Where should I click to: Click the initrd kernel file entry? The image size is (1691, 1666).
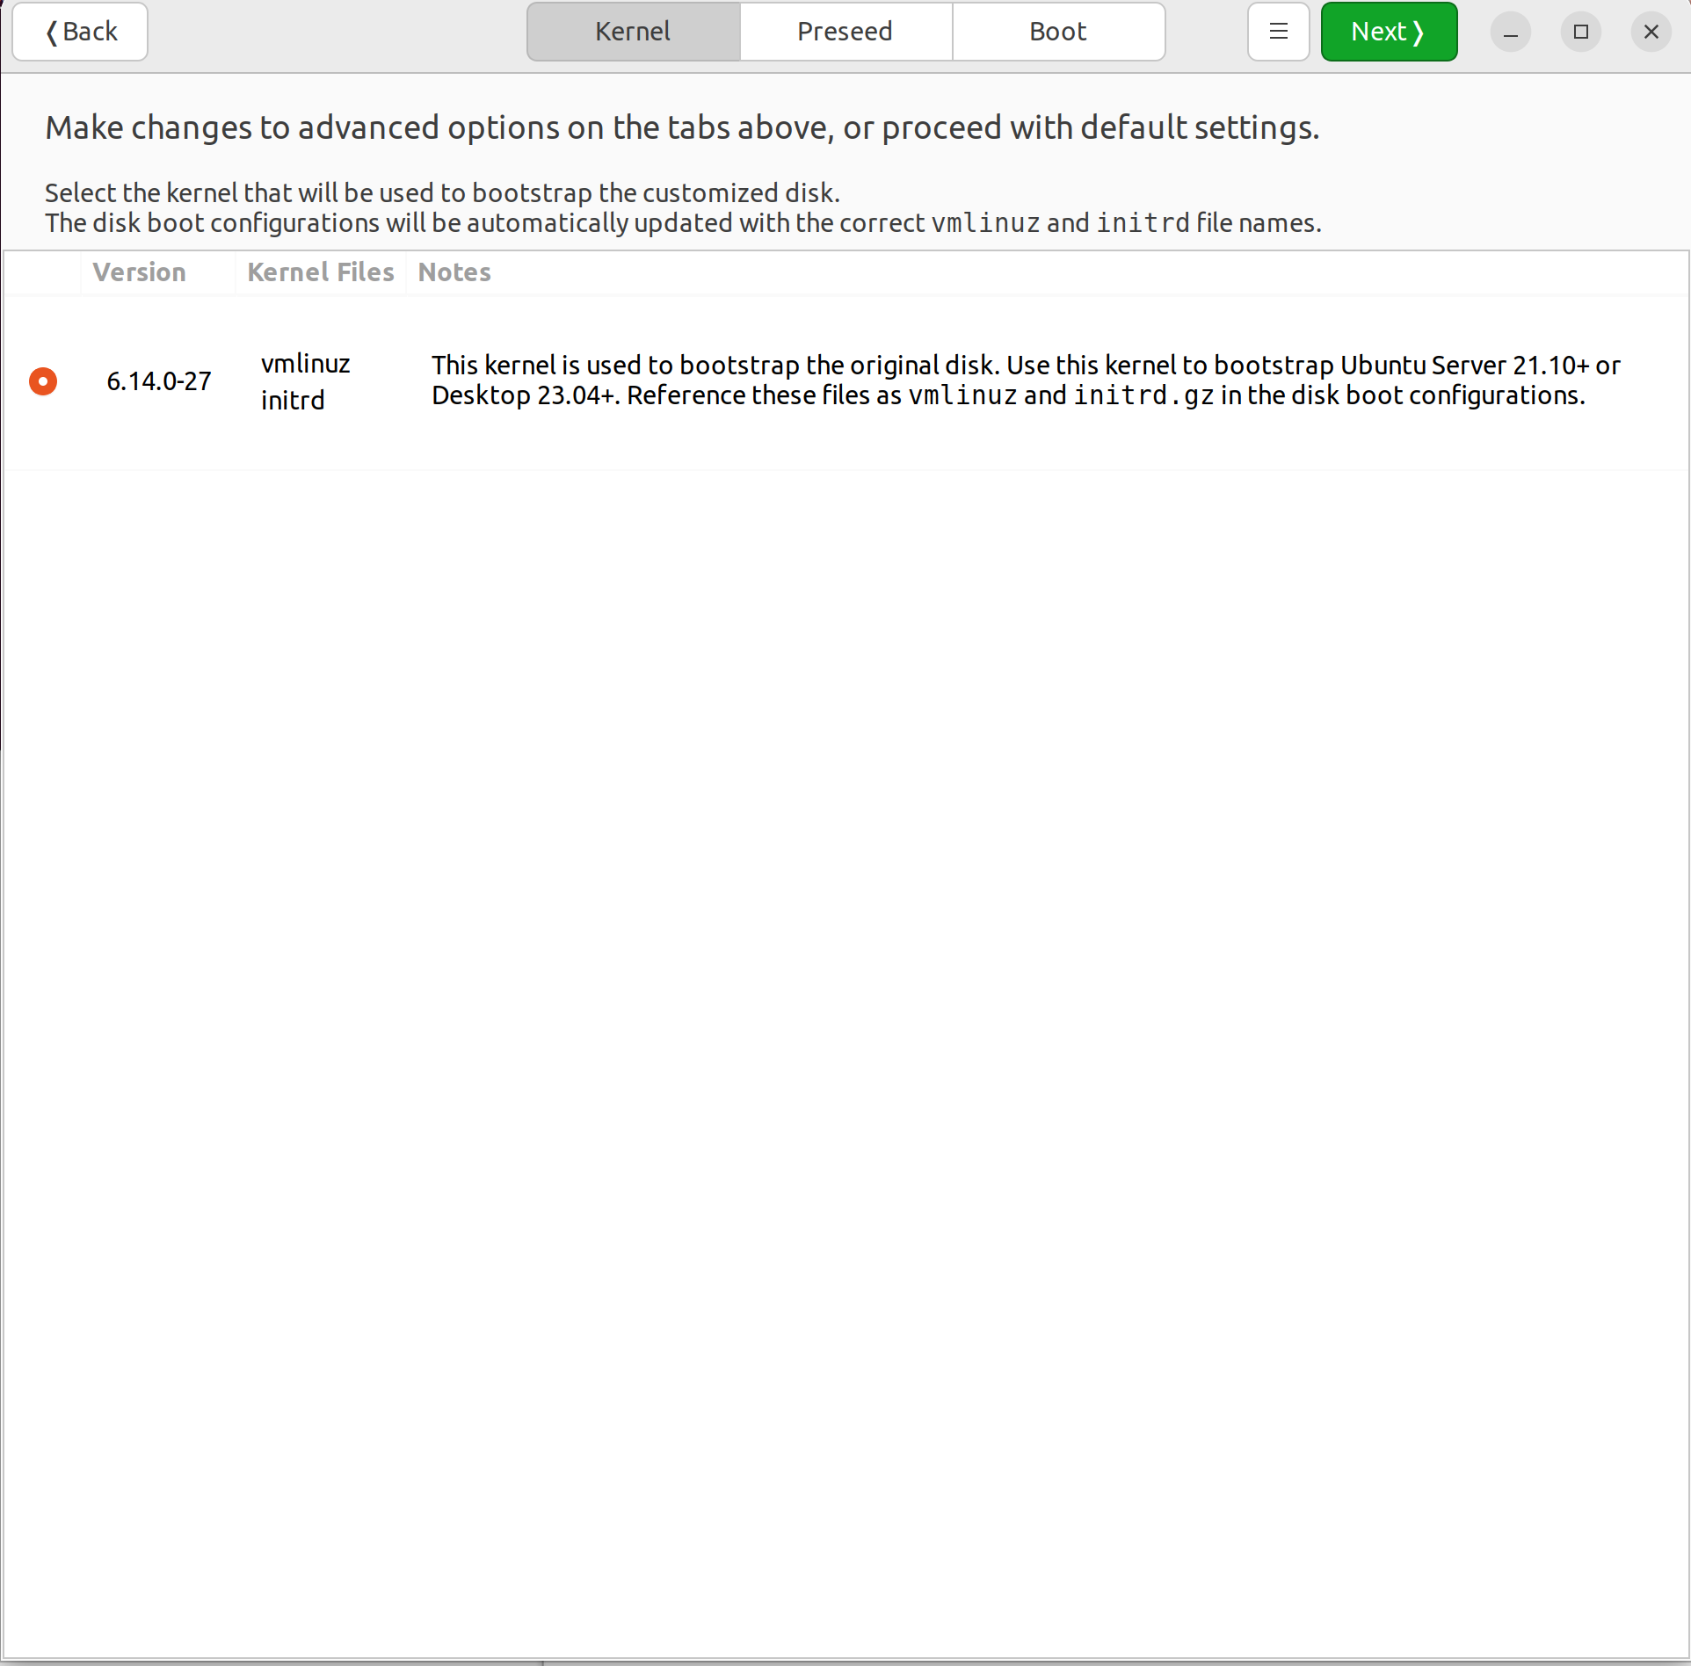293,400
